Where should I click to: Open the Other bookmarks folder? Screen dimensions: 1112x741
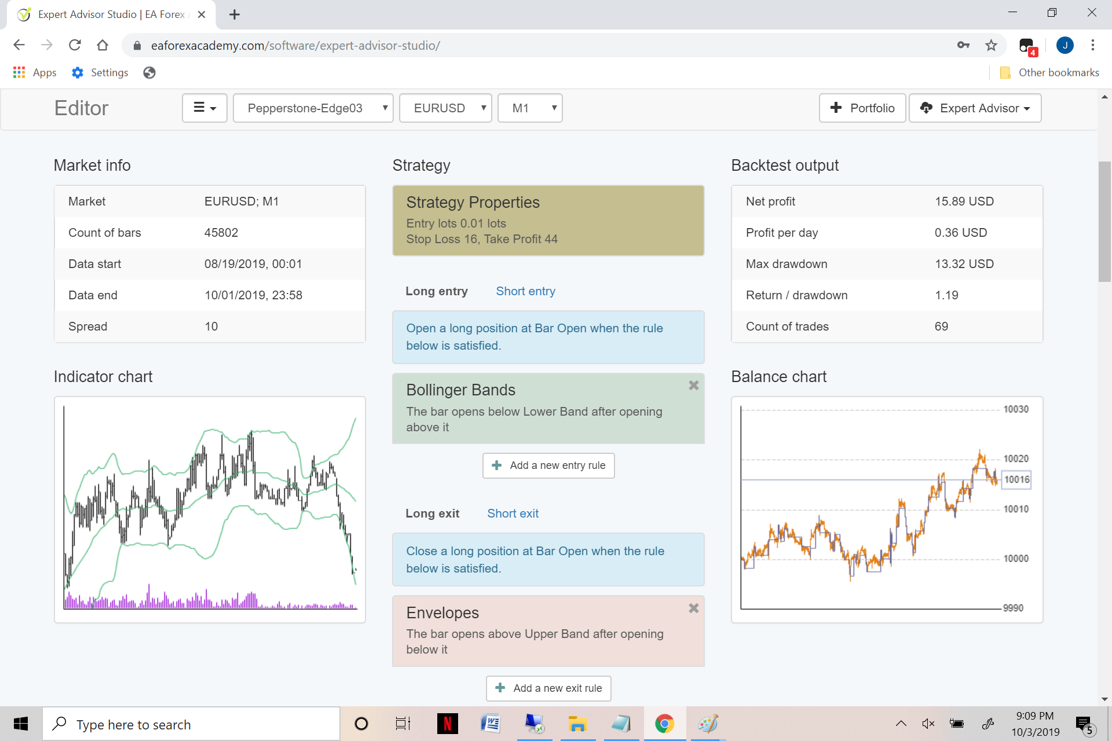[x=1049, y=72]
